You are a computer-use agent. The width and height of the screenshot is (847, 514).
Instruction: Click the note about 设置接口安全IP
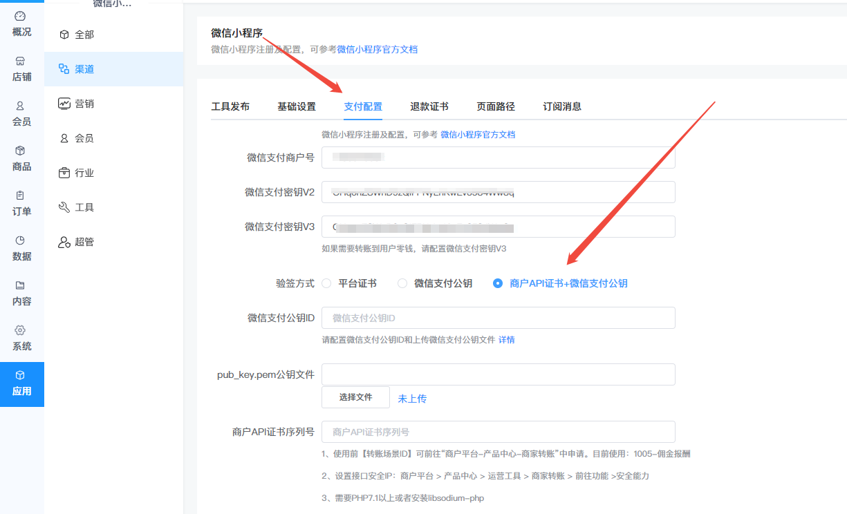[485, 476]
